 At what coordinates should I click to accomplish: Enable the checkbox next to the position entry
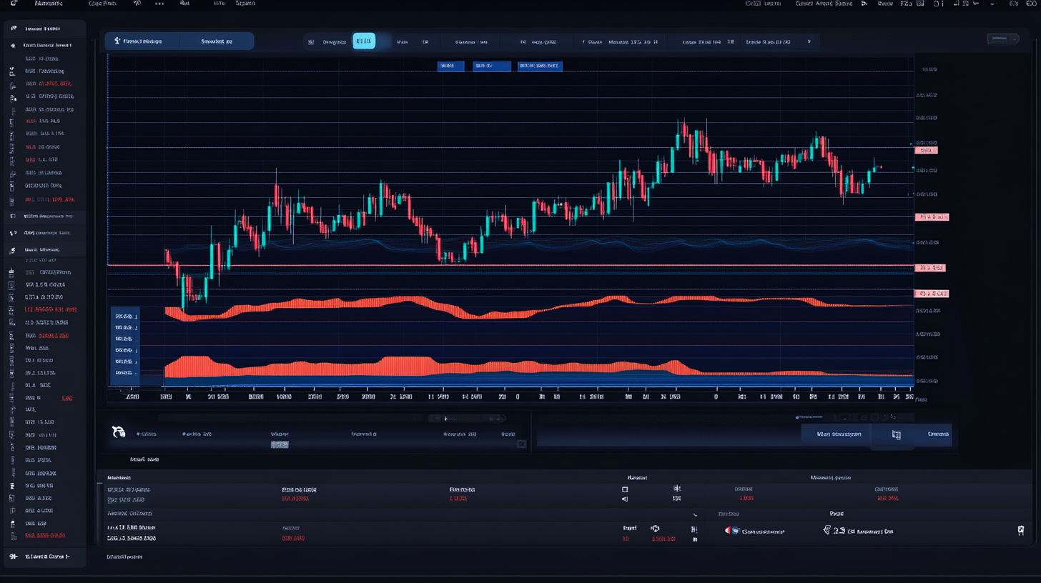point(625,489)
